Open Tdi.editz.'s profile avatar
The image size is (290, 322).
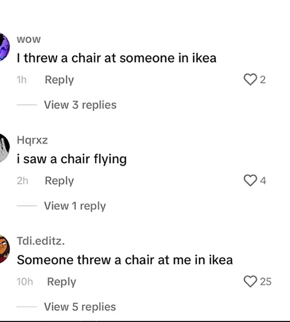[x=4, y=249]
